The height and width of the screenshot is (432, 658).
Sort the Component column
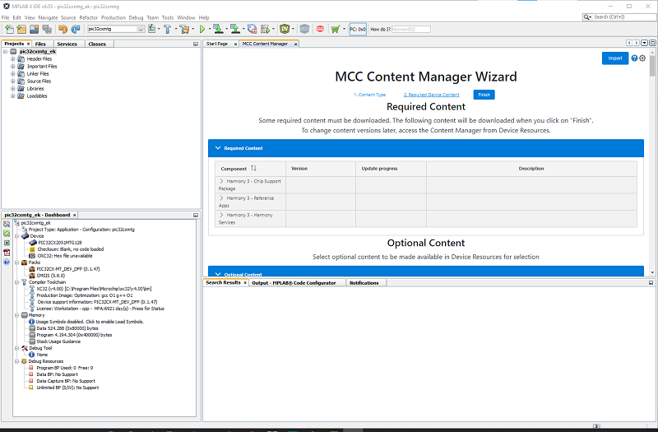tap(253, 168)
